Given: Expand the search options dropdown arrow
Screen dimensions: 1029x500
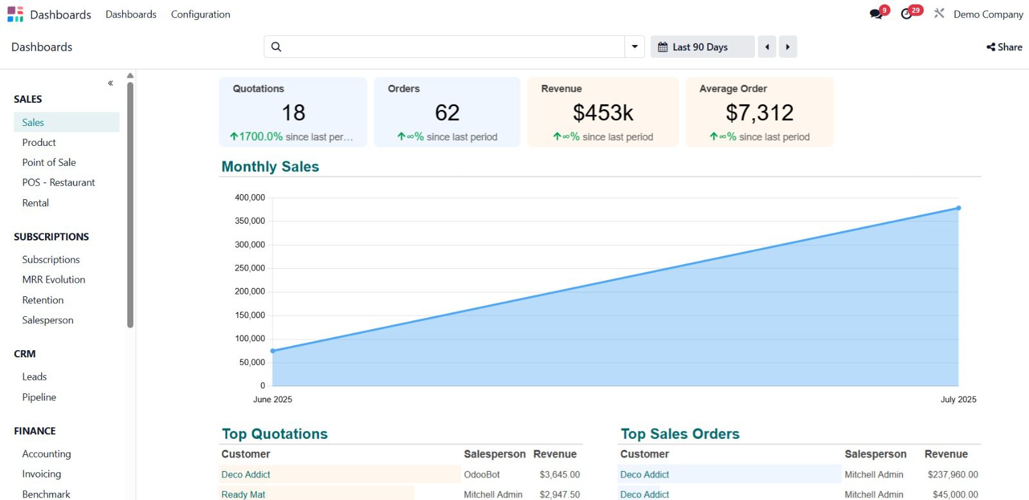Looking at the screenshot, I should [635, 47].
